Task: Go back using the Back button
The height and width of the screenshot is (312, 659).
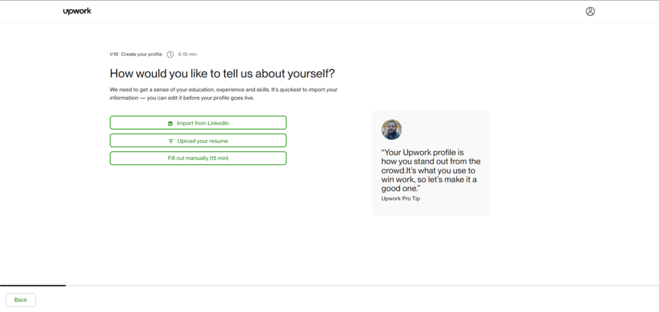Action: coord(21,300)
